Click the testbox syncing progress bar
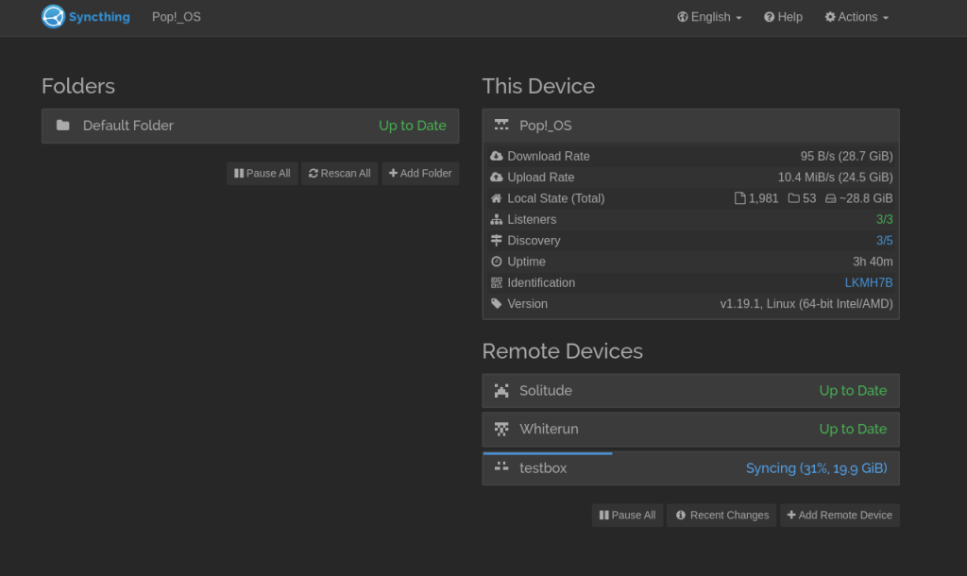Image resolution: width=967 pixels, height=576 pixels. pyautogui.click(x=548, y=453)
